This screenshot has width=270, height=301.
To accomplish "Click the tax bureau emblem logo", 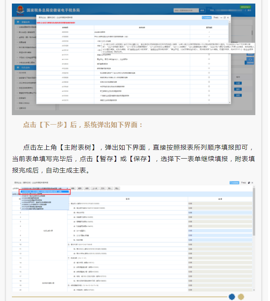I will (20, 10).
